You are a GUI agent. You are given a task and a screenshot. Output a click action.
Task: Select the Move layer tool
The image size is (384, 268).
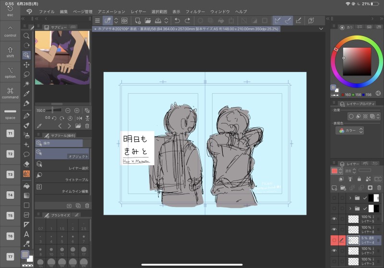point(26,65)
